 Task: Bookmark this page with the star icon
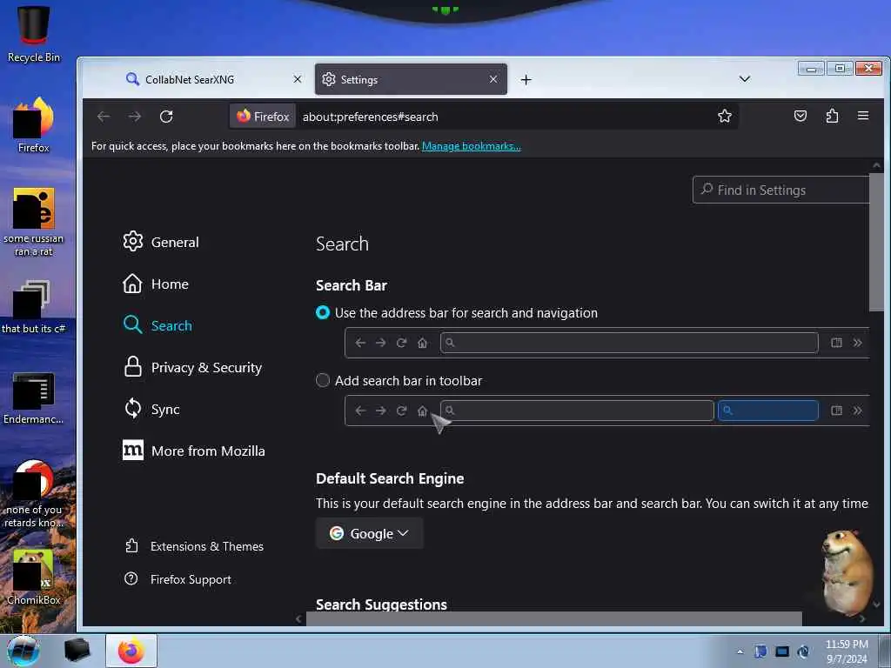[725, 117]
